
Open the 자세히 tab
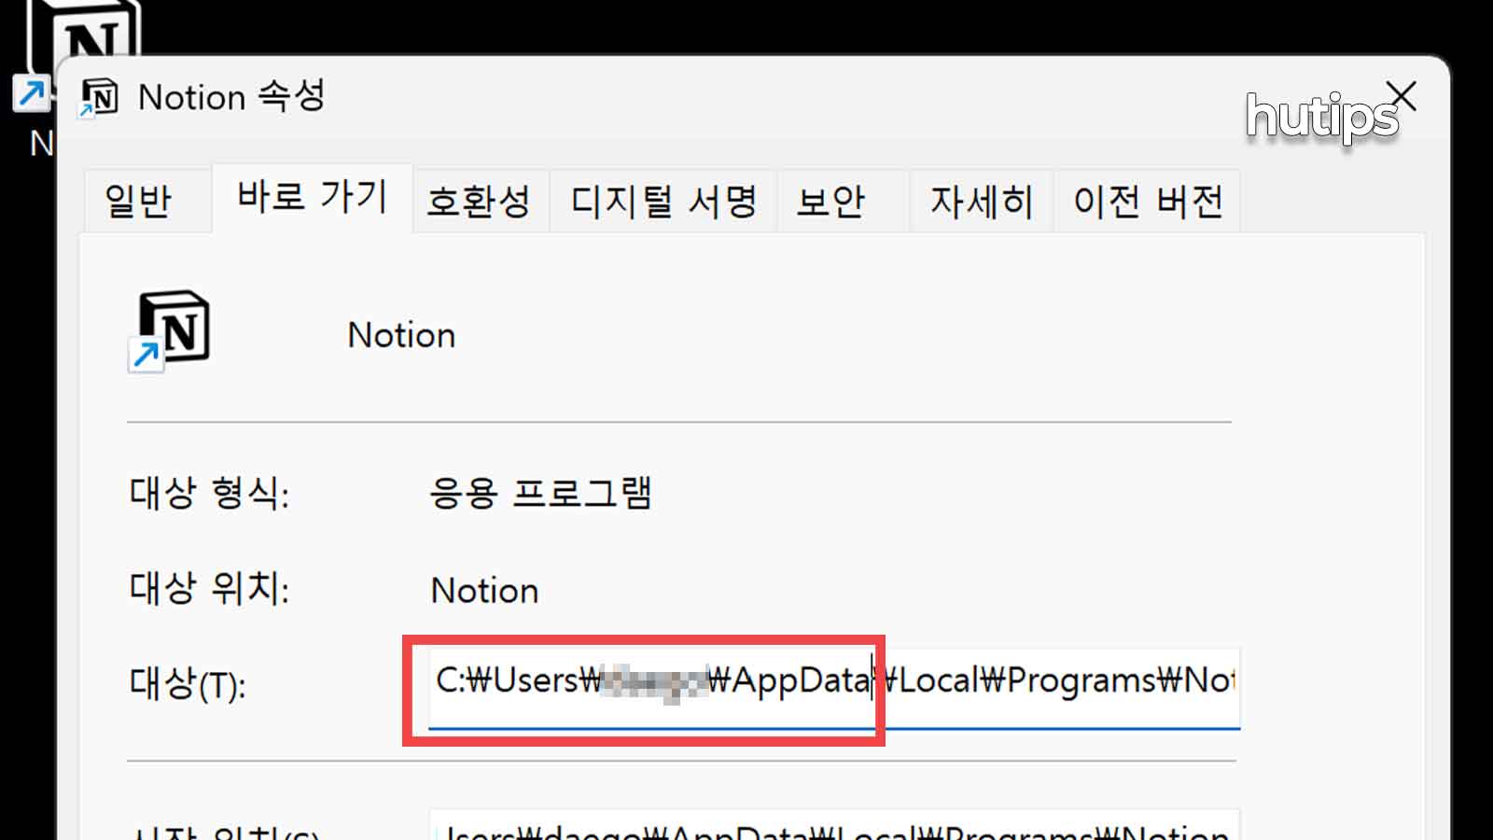pyautogui.click(x=982, y=201)
